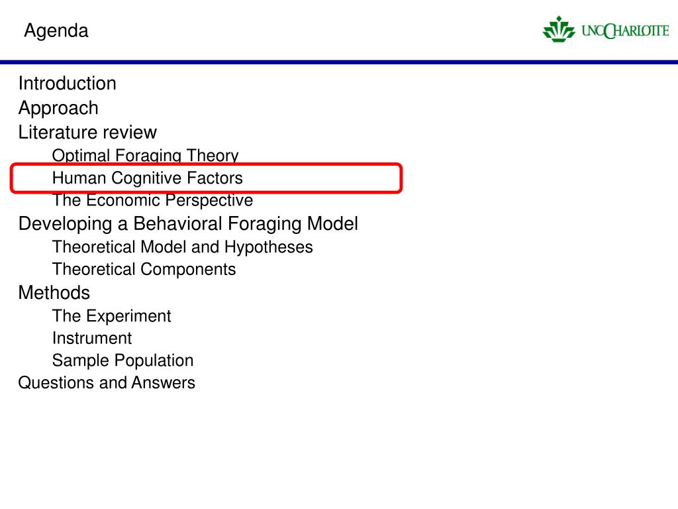The image size is (678, 509).
Task: Click the Human Cognitive Factors line
Action: 148,178
